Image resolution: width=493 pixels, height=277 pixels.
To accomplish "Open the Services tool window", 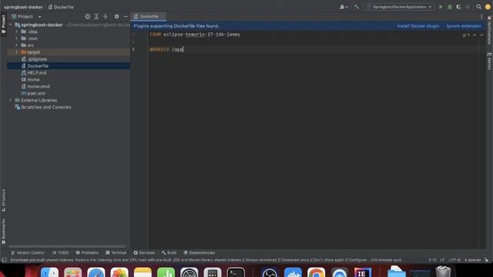I will 144,252.
